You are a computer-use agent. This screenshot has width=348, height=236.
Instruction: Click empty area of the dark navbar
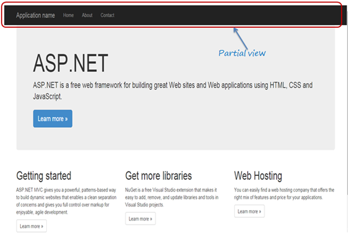tap(231, 15)
